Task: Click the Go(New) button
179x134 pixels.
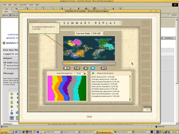Action: (169, 38)
